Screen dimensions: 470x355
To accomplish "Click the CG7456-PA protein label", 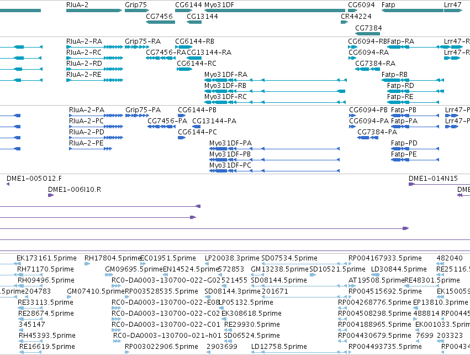I will pyautogui.click(x=167, y=121).
